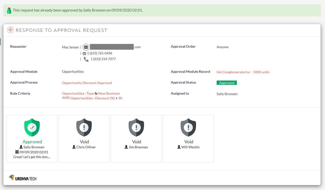Click the Void shield icon above Jim Brennan
This screenshot has height=190, width=325.
click(x=136, y=128)
